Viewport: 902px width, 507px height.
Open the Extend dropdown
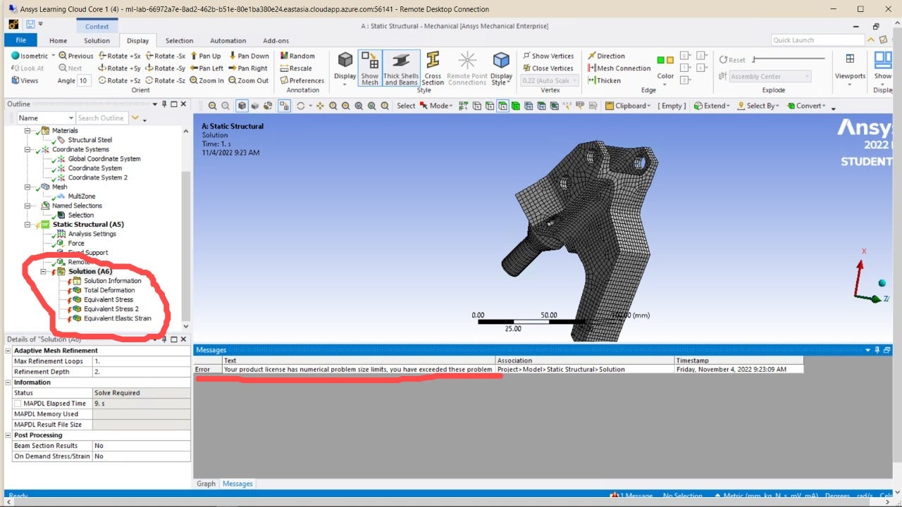712,106
